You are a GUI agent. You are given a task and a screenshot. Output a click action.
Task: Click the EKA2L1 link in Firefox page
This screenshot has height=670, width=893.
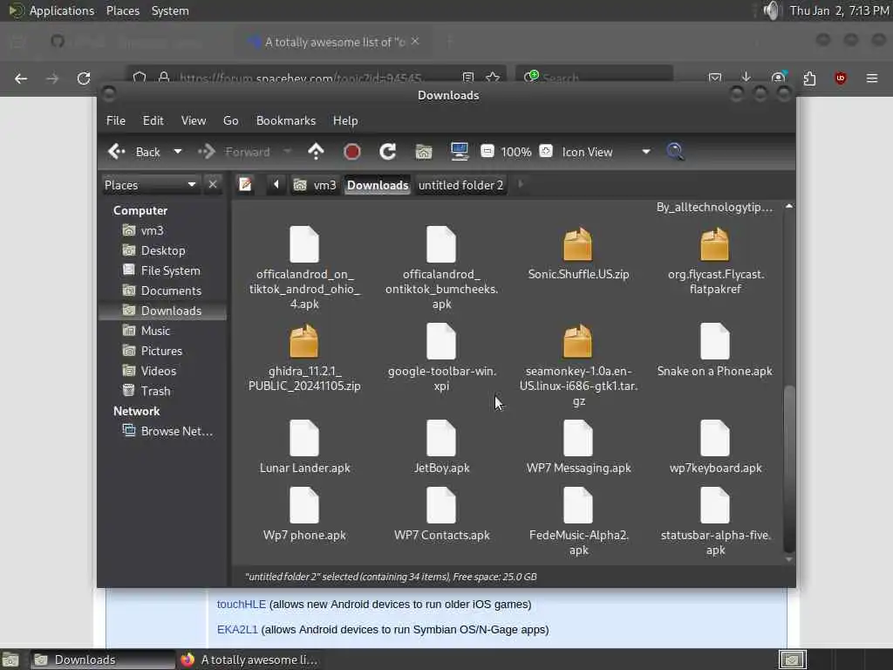click(237, 630)
